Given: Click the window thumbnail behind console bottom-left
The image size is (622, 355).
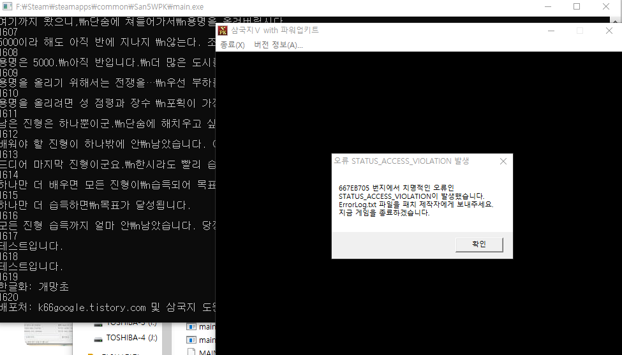Looking at the screenshot, I should pos(48,334).
